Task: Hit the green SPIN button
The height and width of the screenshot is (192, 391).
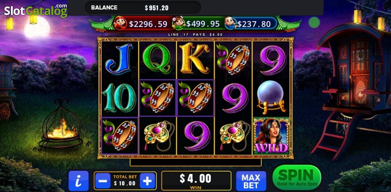Action: pos(297,178)
